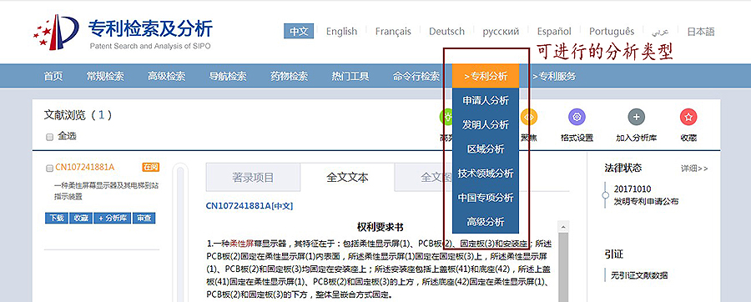Open the CN107241881A patent link

(x=85, y=167)
